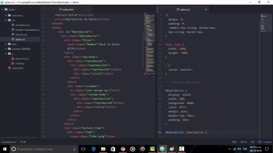Open Camtasia green C taskbar icon
Image resolution: width=273 pixels, height=153 pixels.
click(x=152, y=149)
